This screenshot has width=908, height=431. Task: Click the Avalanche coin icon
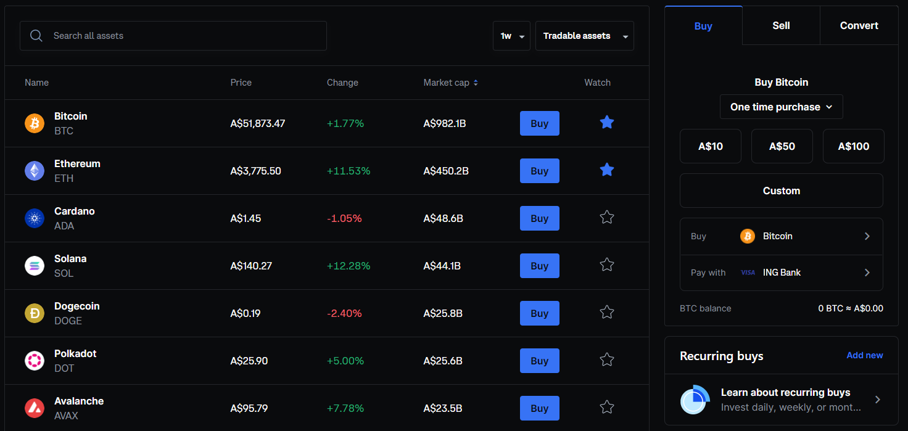click(35, 408)
